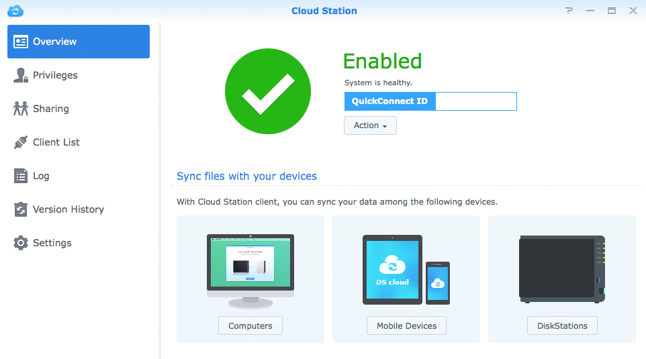The image size is (646, 359).
Task: Click the help question mark icon
Action: coord(569,11)
